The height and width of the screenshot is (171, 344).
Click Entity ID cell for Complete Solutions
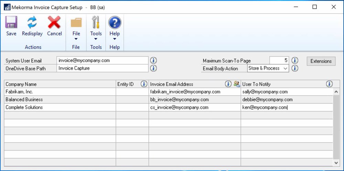132,107
